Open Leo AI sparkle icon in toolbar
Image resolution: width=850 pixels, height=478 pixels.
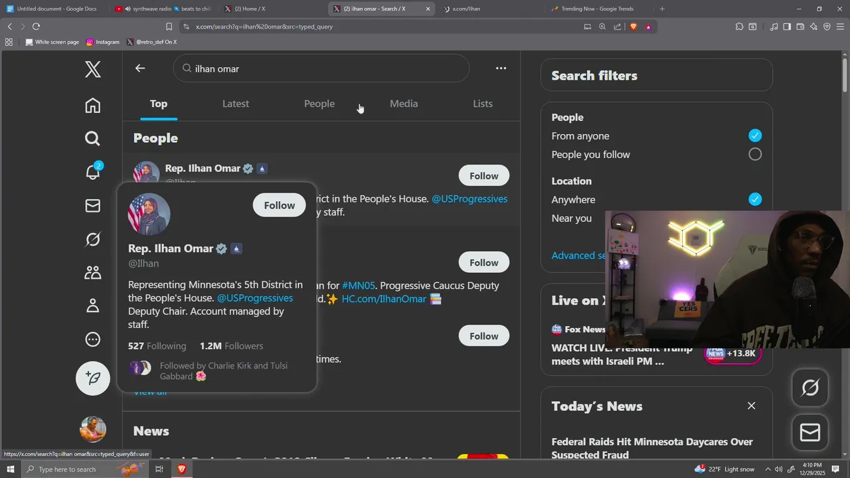[x=813, y=27]
